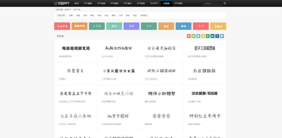Screen dimensions: 282x138
Task: Filter fonts by 仿宋 text category link
Action: click(x=107, y=16)
